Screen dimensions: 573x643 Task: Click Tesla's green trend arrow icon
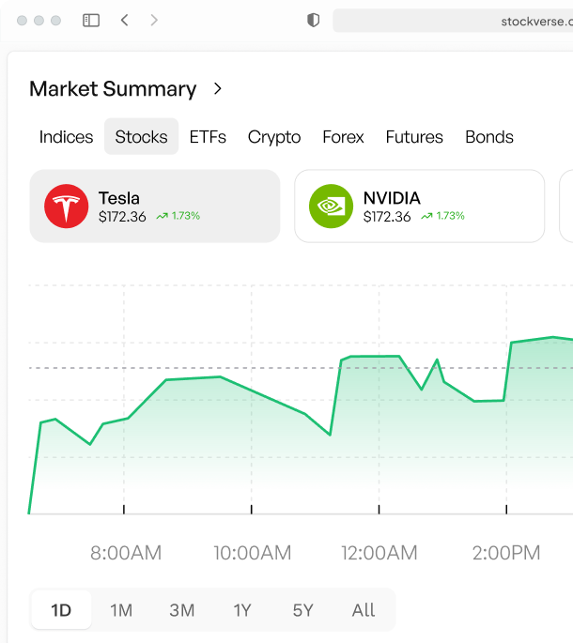(163, 216)
